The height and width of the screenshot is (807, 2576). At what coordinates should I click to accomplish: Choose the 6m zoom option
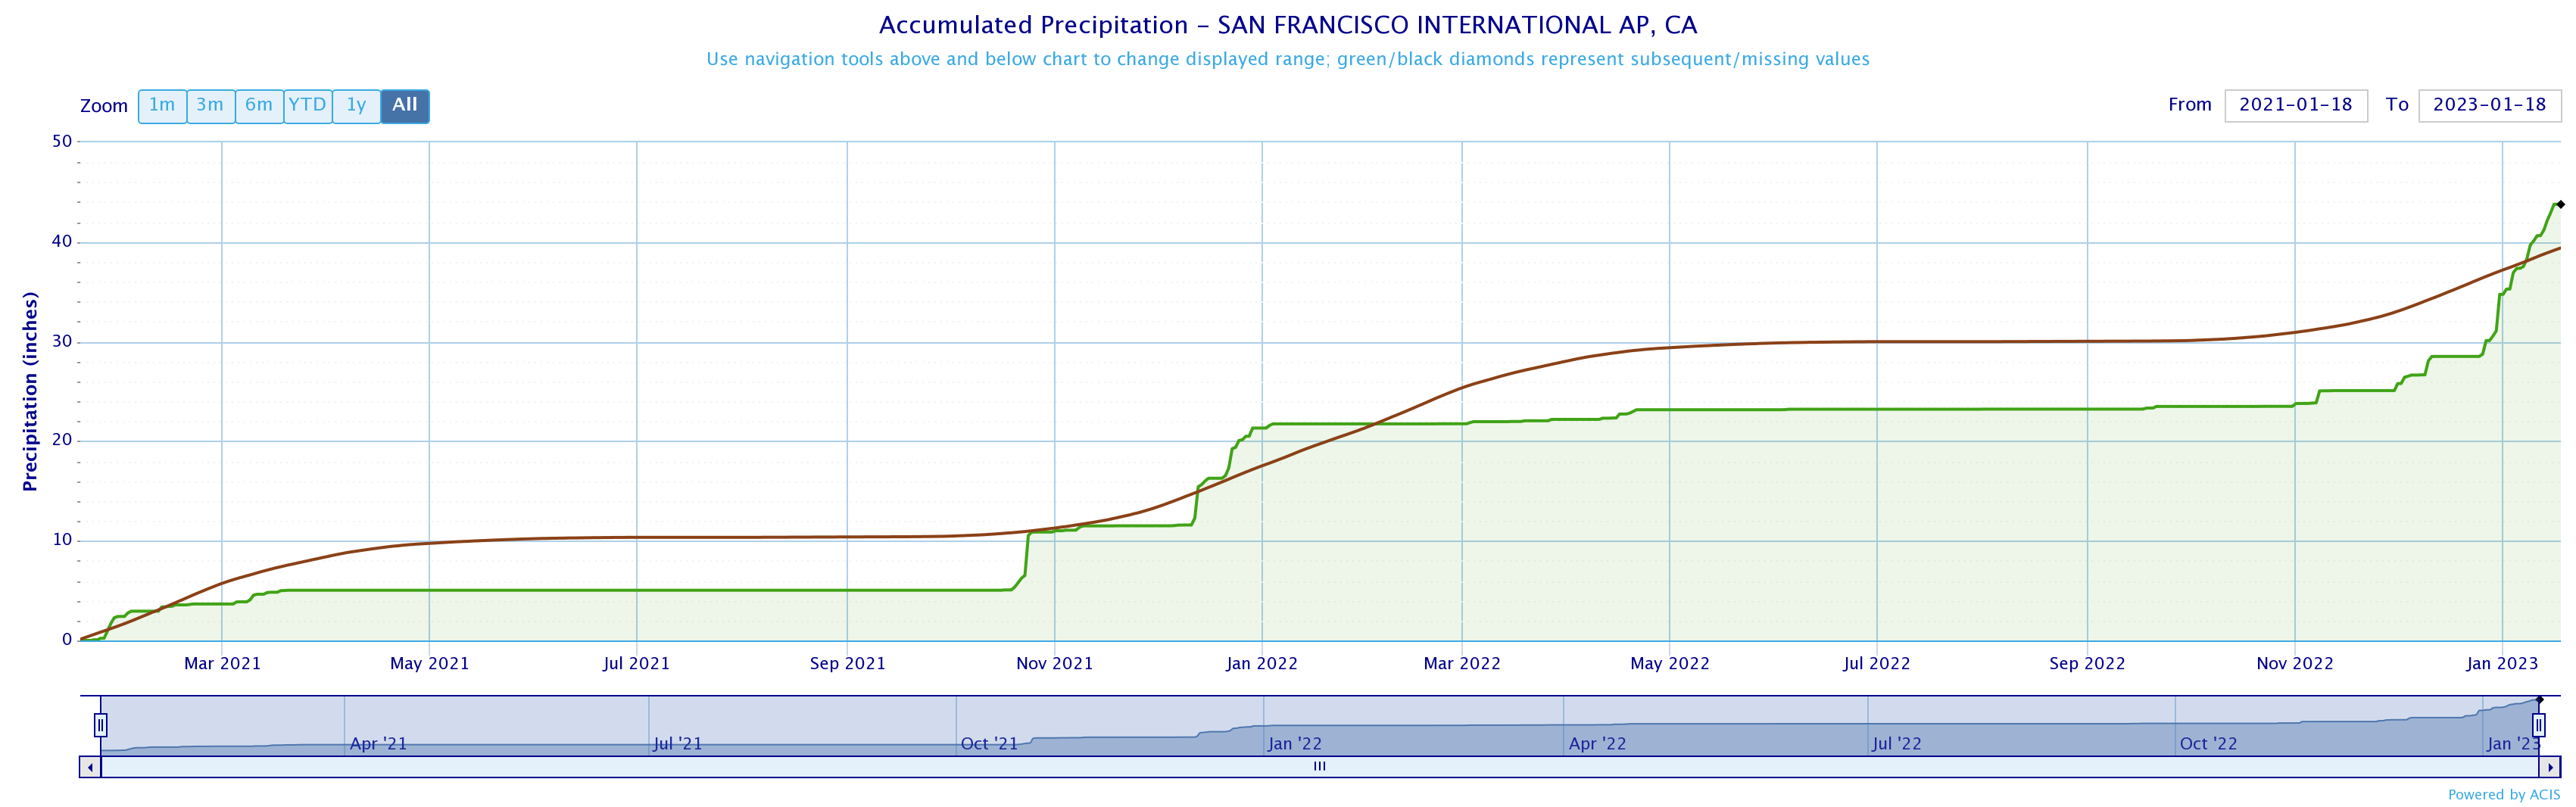(259, 106)
